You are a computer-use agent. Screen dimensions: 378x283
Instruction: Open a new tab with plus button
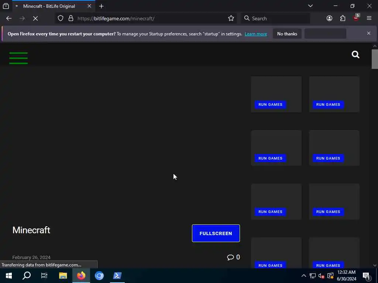pyautogui.click(x=101, y=6)
